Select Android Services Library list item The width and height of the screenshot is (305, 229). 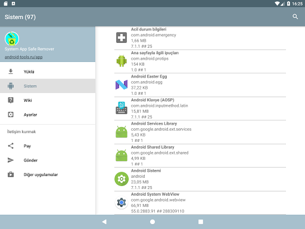coord(200,132)
